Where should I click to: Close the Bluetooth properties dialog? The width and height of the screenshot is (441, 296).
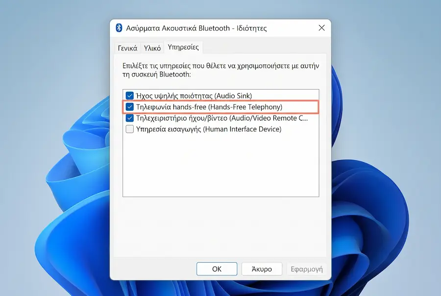[322, 28]
